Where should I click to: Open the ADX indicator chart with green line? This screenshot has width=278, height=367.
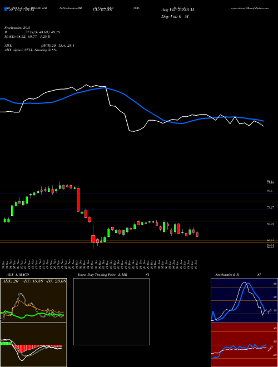click(33, 300)
